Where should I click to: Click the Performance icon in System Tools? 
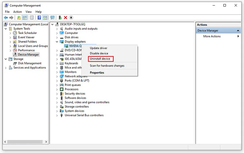[x=15, y=50]
